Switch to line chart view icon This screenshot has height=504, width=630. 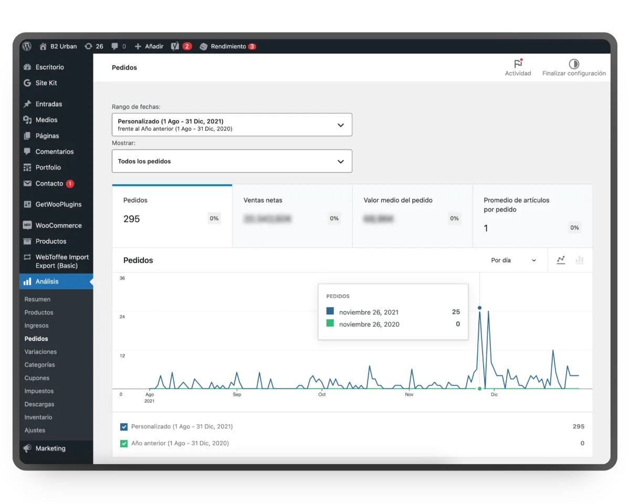561,260
